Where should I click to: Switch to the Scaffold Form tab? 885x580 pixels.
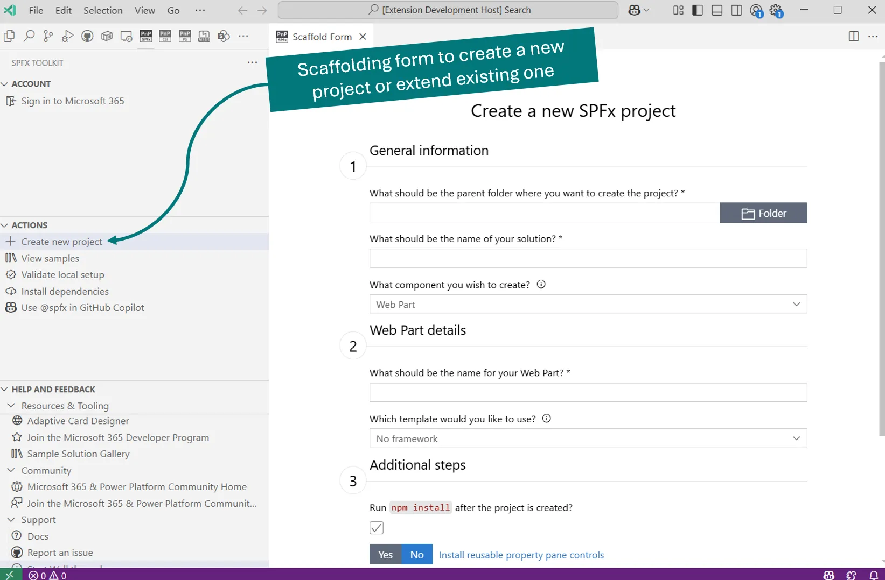point(322,37)
